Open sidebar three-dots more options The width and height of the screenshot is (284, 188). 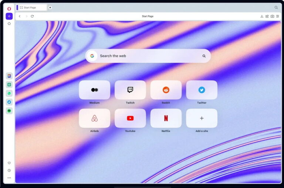click(x=9, y=178)
